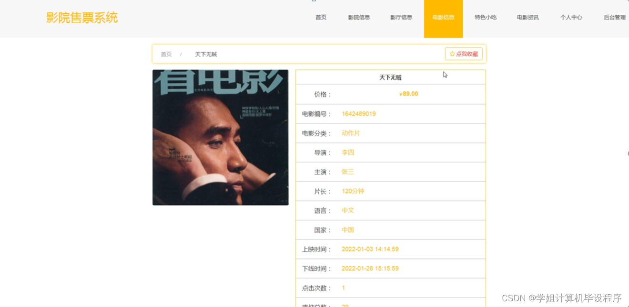The width and height of the screenshot is (629, 307).
Task: Open the movie poster image
Action: (221, 137)
